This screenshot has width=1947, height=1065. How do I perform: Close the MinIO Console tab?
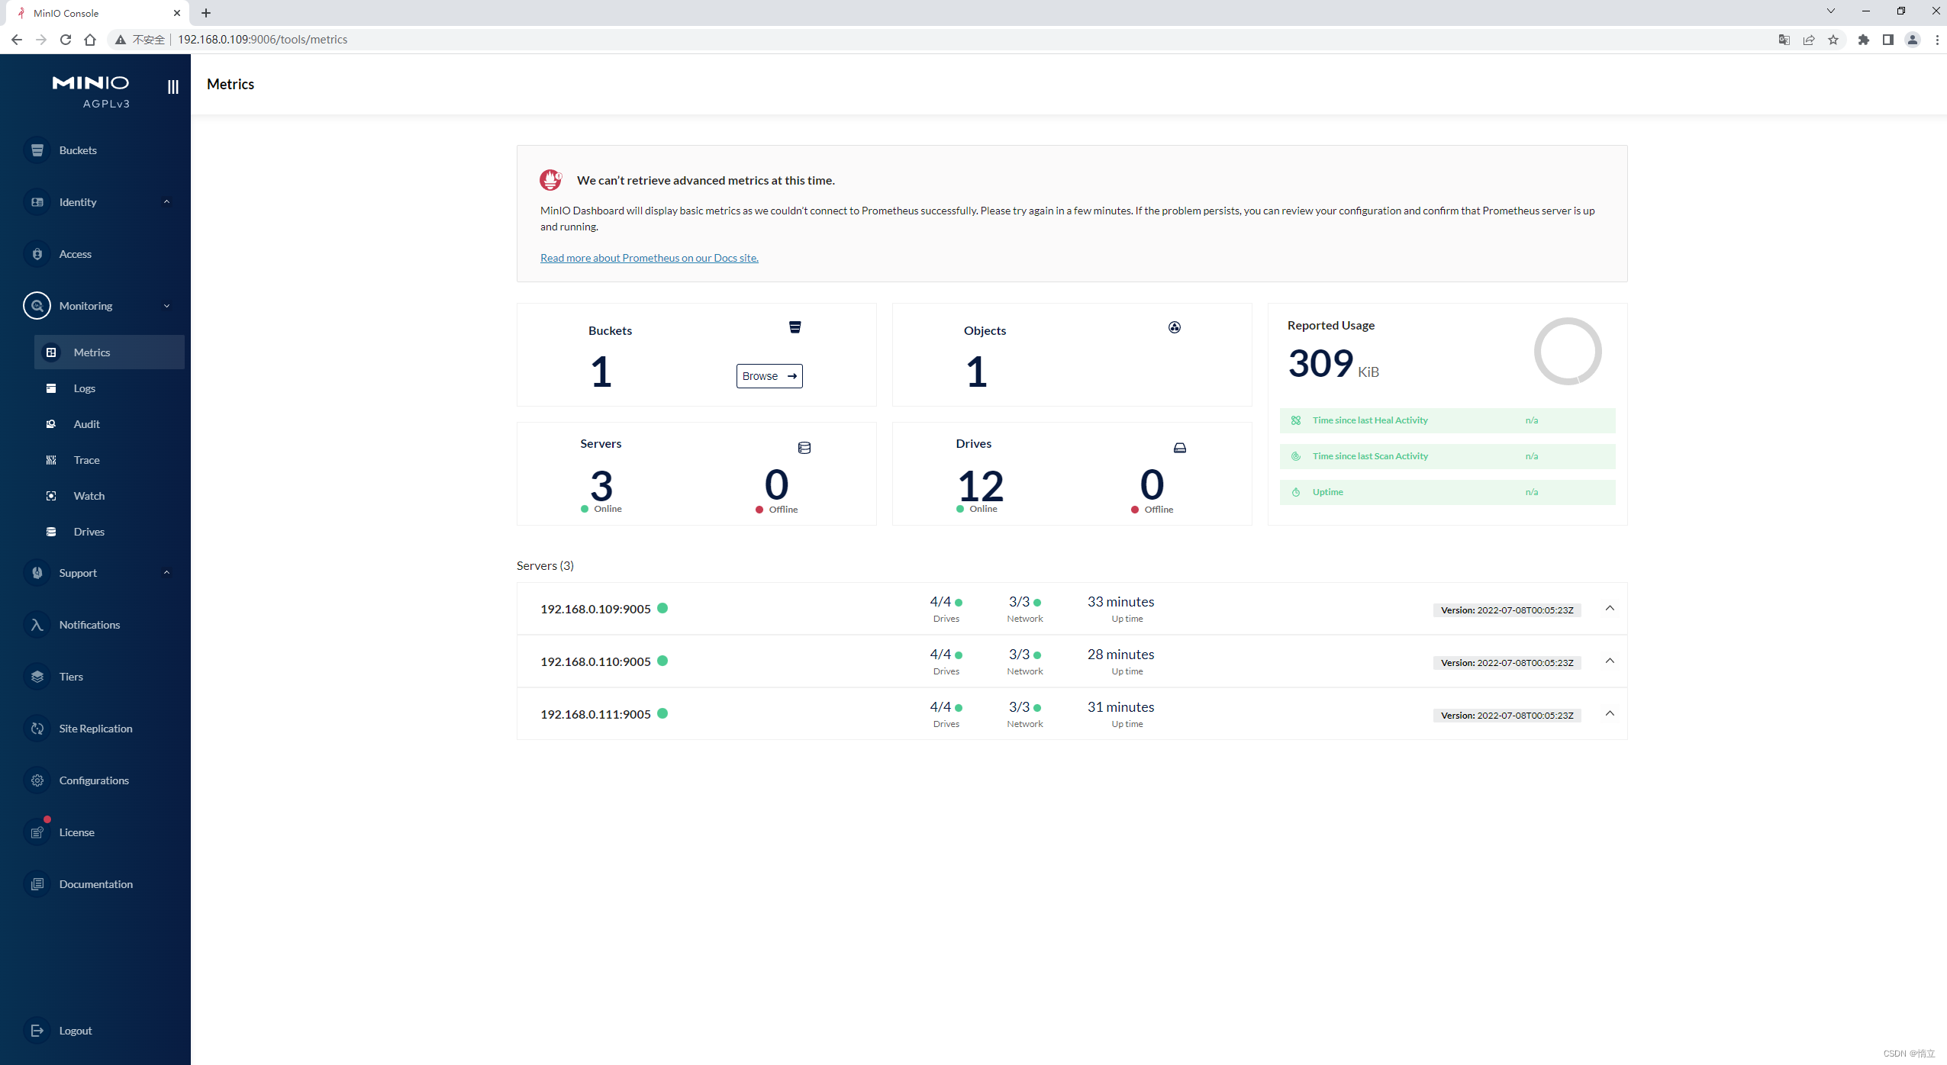pyautogui.click(x=177, y=13)
